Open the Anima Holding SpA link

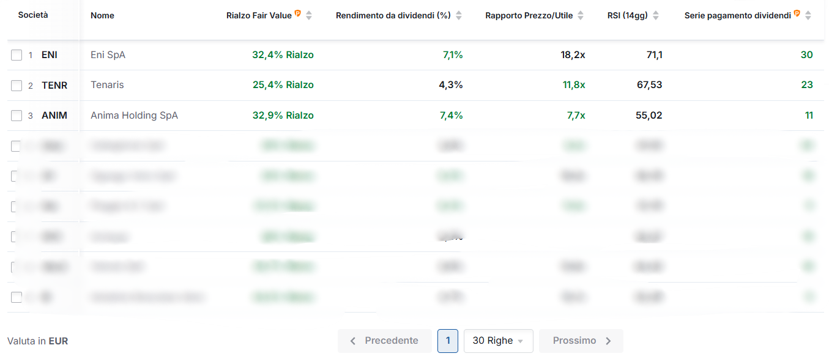134,116
